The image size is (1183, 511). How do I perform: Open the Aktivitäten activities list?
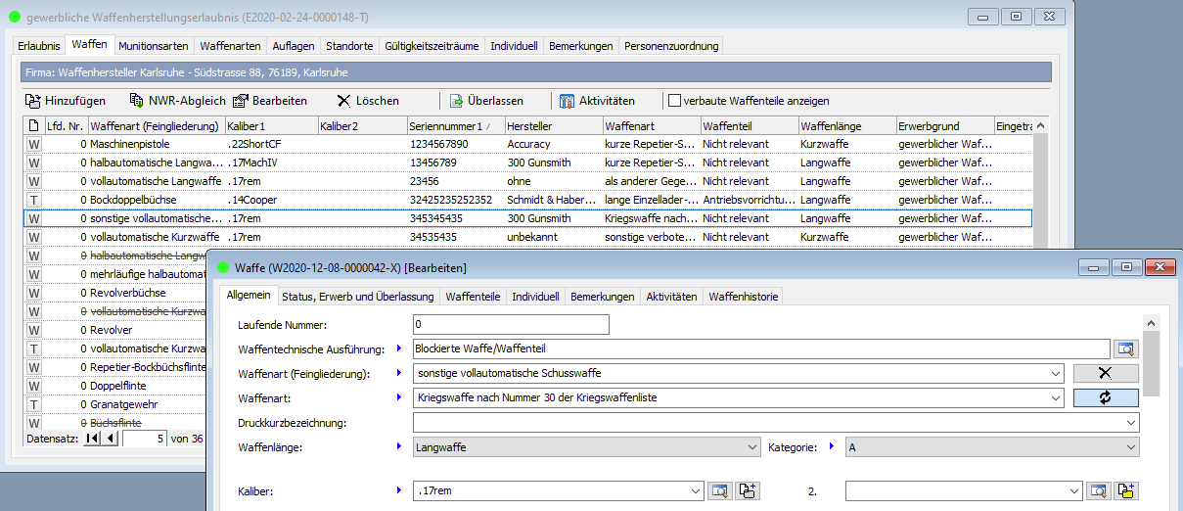[597, 101]
